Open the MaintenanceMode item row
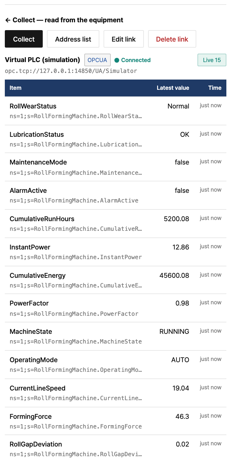 coord(116,167)
